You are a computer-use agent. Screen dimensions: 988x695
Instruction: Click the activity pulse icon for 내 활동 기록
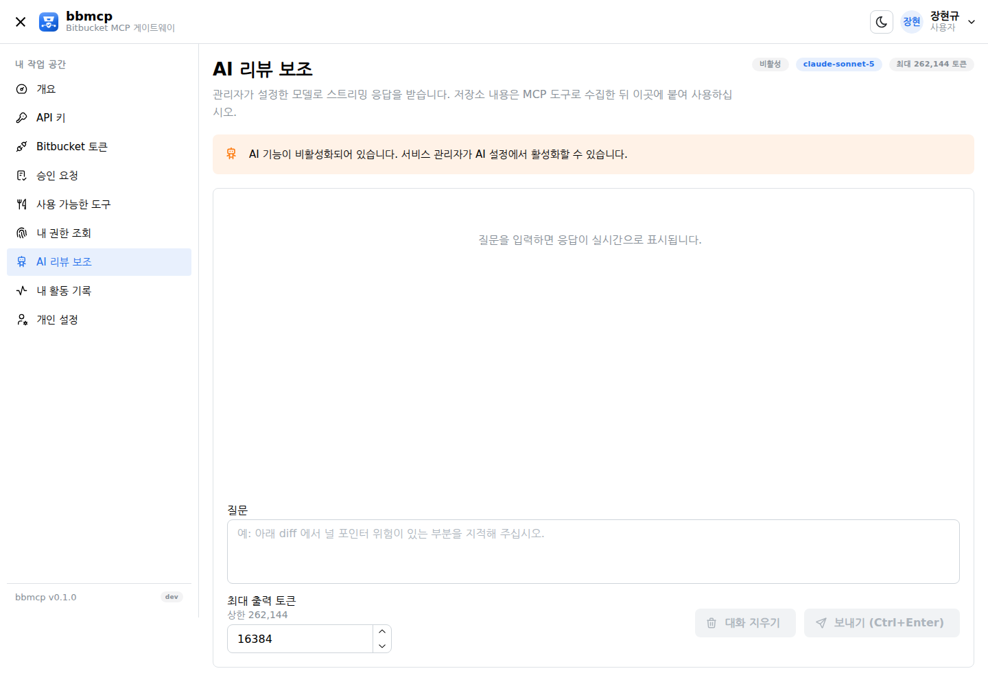coord(22,291)
